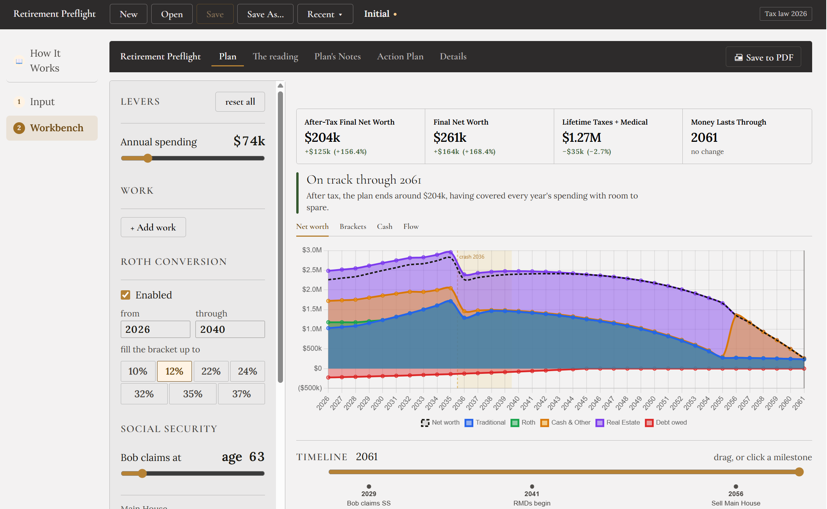827x509 pixels.
Task: Toggle Net worth legend dashed icon
Action: click(425, 423)
